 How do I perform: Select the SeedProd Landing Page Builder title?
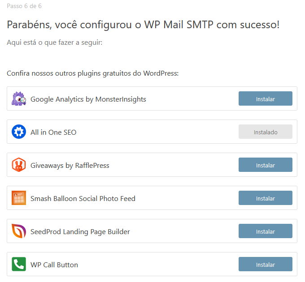point(80,232)
